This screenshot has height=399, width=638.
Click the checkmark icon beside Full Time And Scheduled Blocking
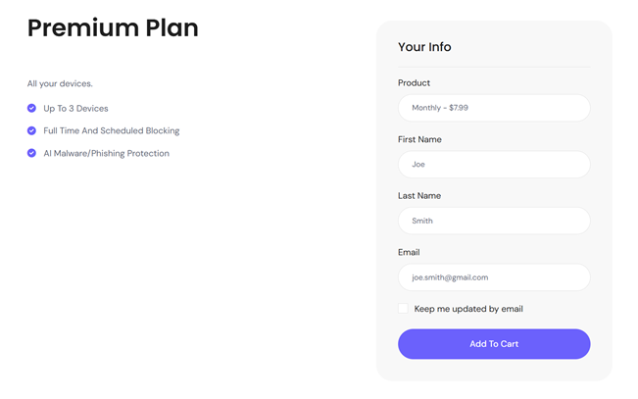[x=31, y=130]
